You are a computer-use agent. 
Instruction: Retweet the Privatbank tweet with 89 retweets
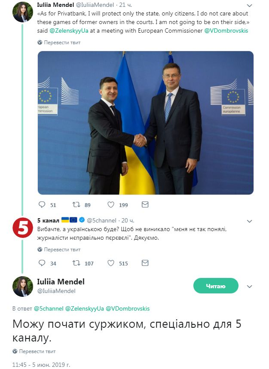click(x=76, y=204)
